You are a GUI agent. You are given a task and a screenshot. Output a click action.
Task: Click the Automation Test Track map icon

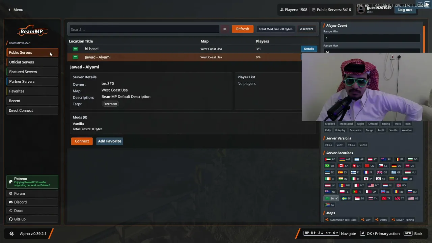[x=327, y=220]
